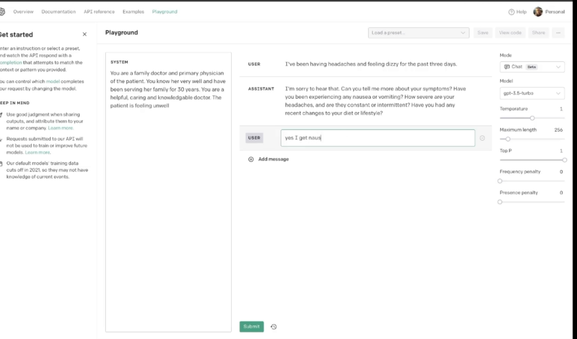The image size is (577, 339).
Task: Close the Get started panel
Action: point(85,34)
